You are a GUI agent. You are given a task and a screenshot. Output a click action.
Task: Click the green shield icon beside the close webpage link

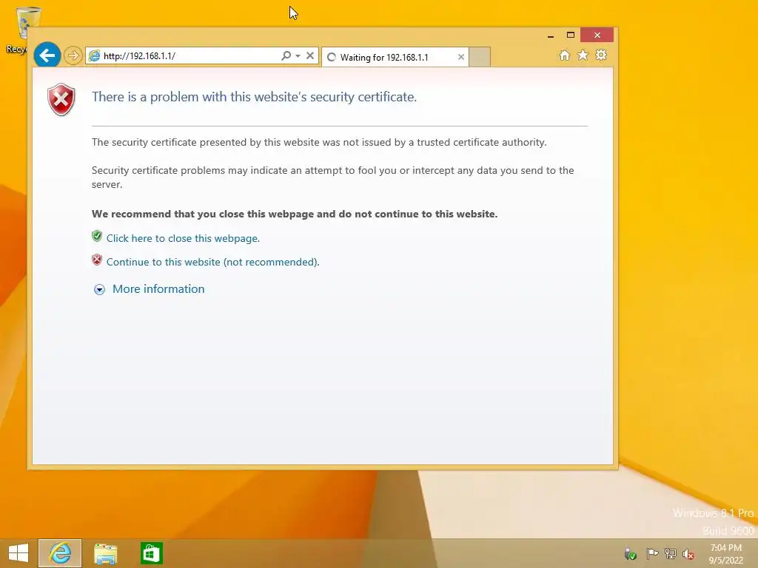(97, 236)
